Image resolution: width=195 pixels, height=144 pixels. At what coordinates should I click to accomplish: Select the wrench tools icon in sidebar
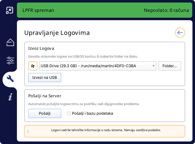point(10,79)
